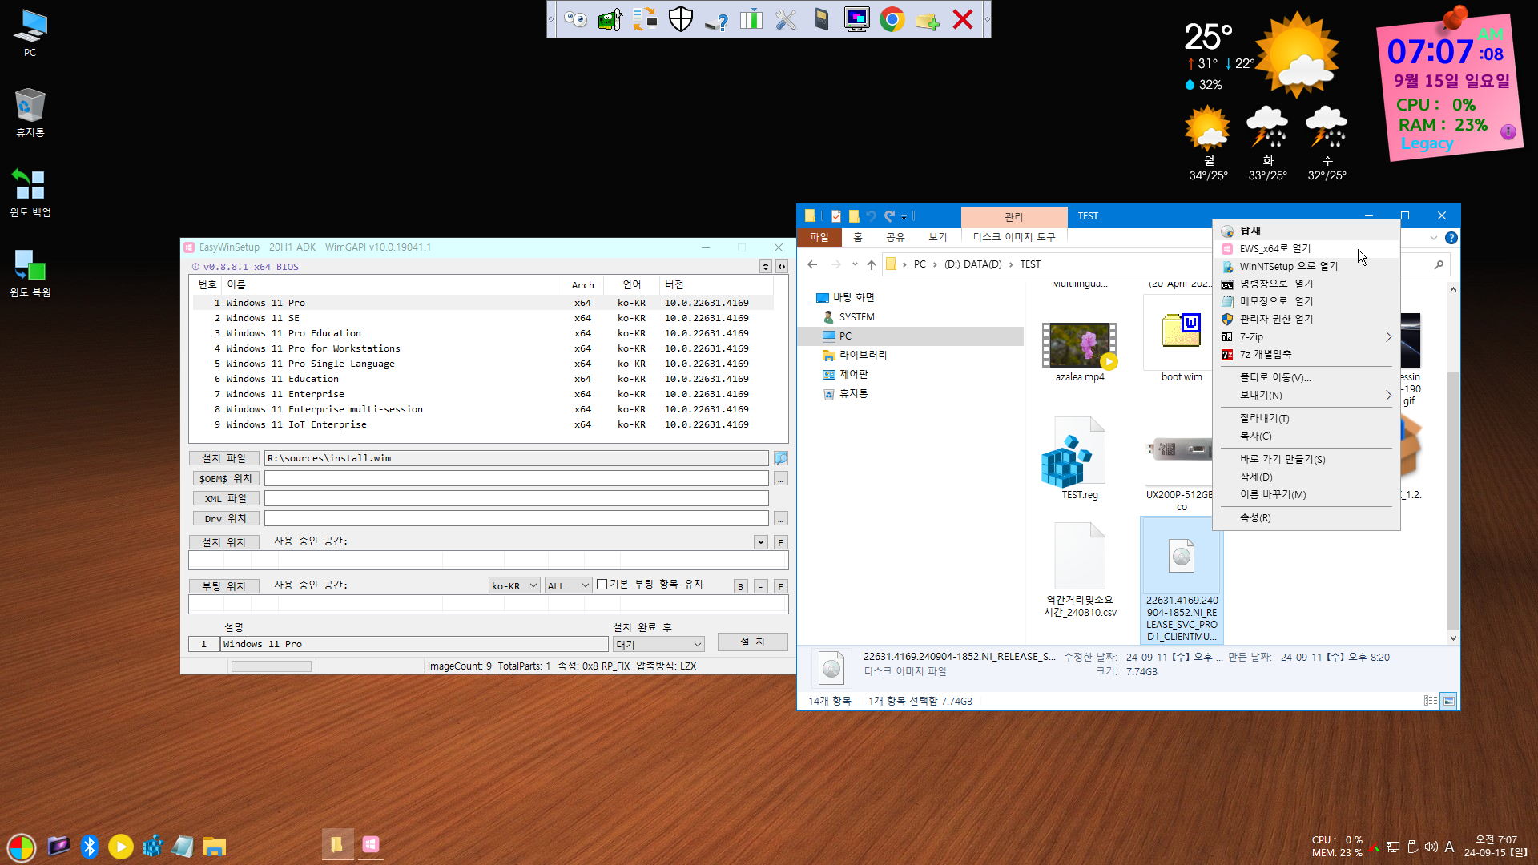Open the 윈도 백업 desktop shortcut
Image resolution: width=1538 pixels, height=865 pixels.
30,193
